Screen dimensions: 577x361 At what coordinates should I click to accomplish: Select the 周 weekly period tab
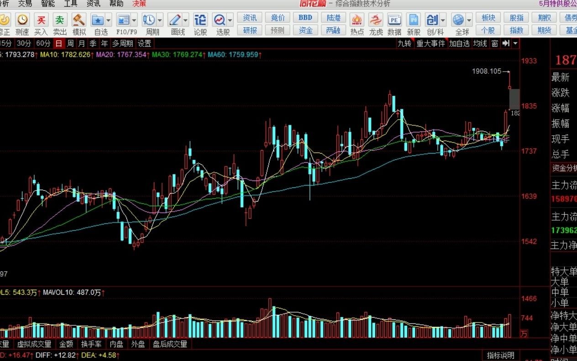[70, 43]
